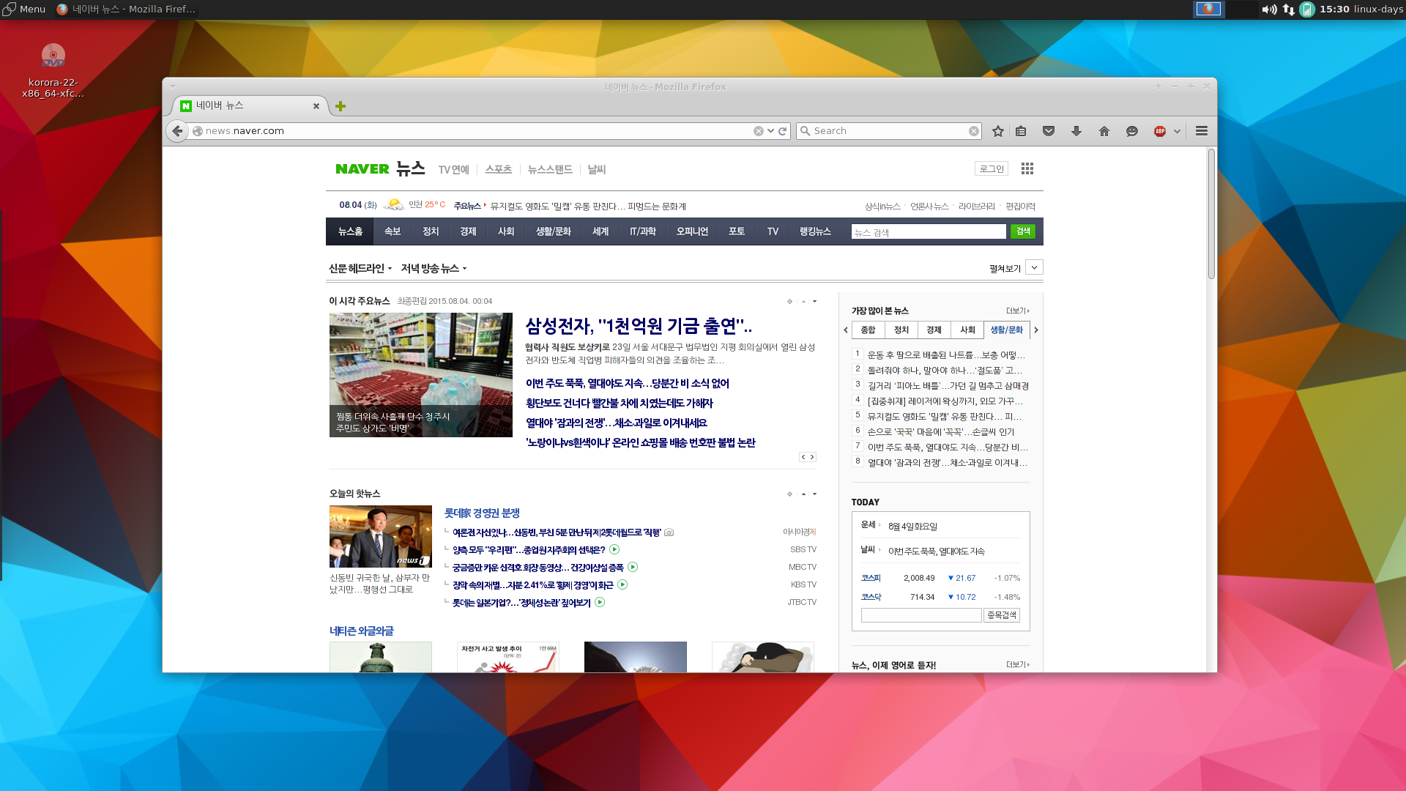Open the Naver apps grid icon

tap(1027, 168)
